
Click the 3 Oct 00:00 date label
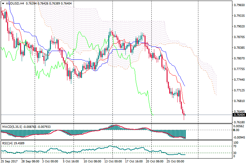(x=50, y=161)
